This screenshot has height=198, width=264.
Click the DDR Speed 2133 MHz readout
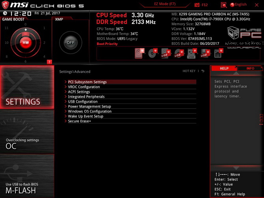tap(126, 22)
